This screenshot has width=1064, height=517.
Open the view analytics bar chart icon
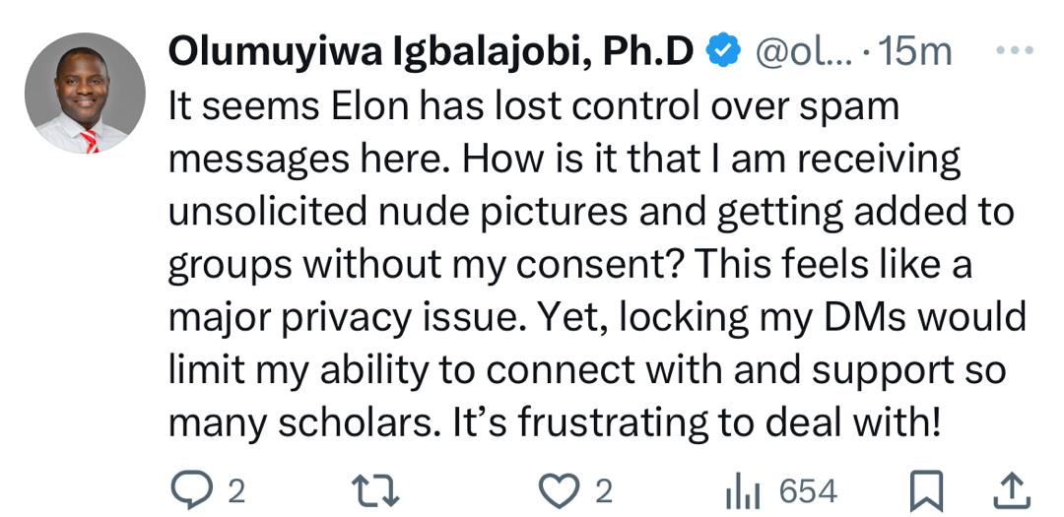(743, 491)
